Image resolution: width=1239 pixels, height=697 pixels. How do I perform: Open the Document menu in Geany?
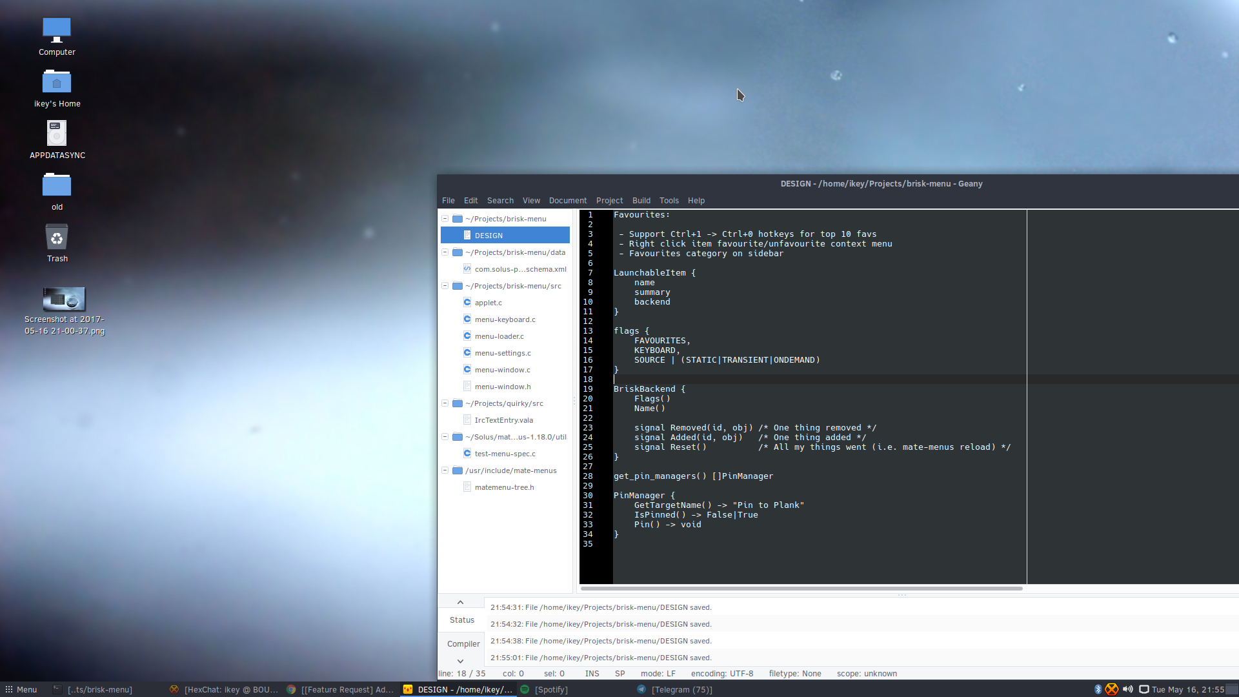(x=568, y=201)
